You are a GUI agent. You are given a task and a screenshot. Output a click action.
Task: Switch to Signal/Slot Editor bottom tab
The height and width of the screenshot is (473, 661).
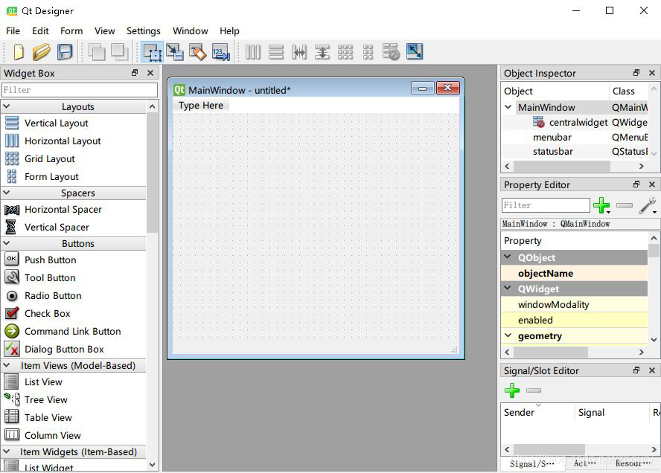531,464
